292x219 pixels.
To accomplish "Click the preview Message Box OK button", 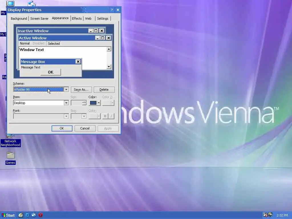I will pos(51,72).
